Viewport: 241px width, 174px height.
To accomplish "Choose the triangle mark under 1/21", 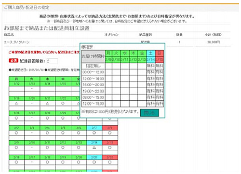I will (47, 103).
